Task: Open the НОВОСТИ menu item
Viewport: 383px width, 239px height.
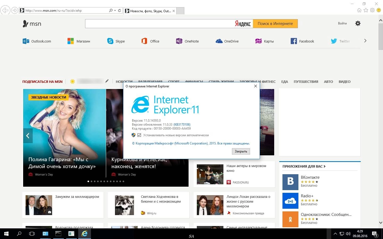Action: click(124, 82)
